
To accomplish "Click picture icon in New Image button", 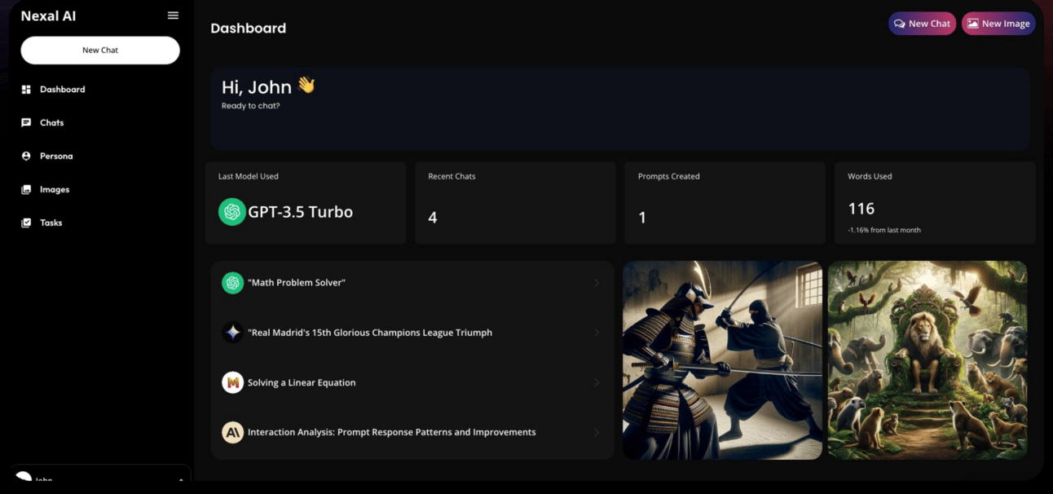I will [972, 24].
